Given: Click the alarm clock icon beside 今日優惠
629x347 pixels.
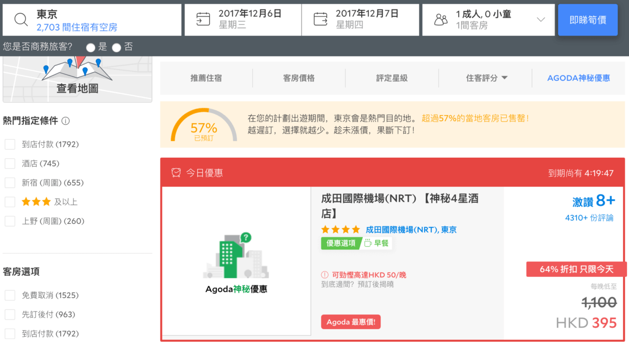Looking at the screenshot, I should (176, 173).
